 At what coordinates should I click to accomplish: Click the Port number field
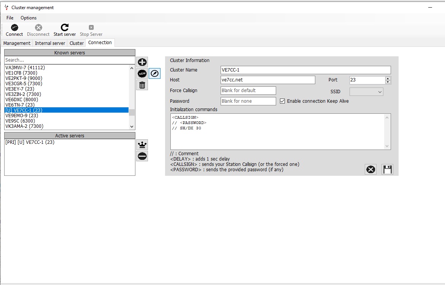click(x=367, y=80)
